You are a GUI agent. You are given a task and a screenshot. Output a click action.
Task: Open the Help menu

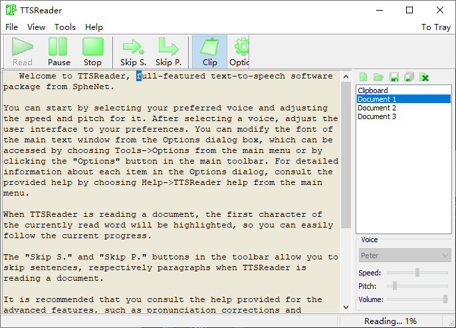click(x=94, y=27)
